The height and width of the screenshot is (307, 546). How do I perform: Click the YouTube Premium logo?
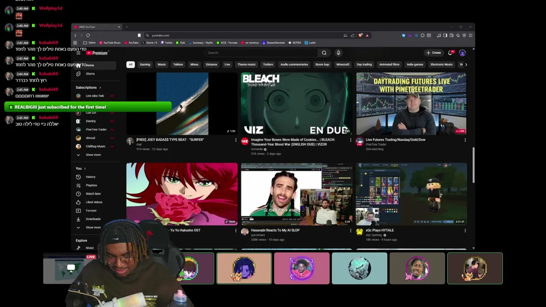(97, 53)
